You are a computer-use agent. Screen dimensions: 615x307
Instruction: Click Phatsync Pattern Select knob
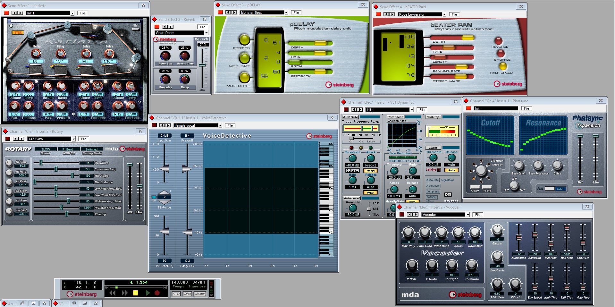coord(481,170)
